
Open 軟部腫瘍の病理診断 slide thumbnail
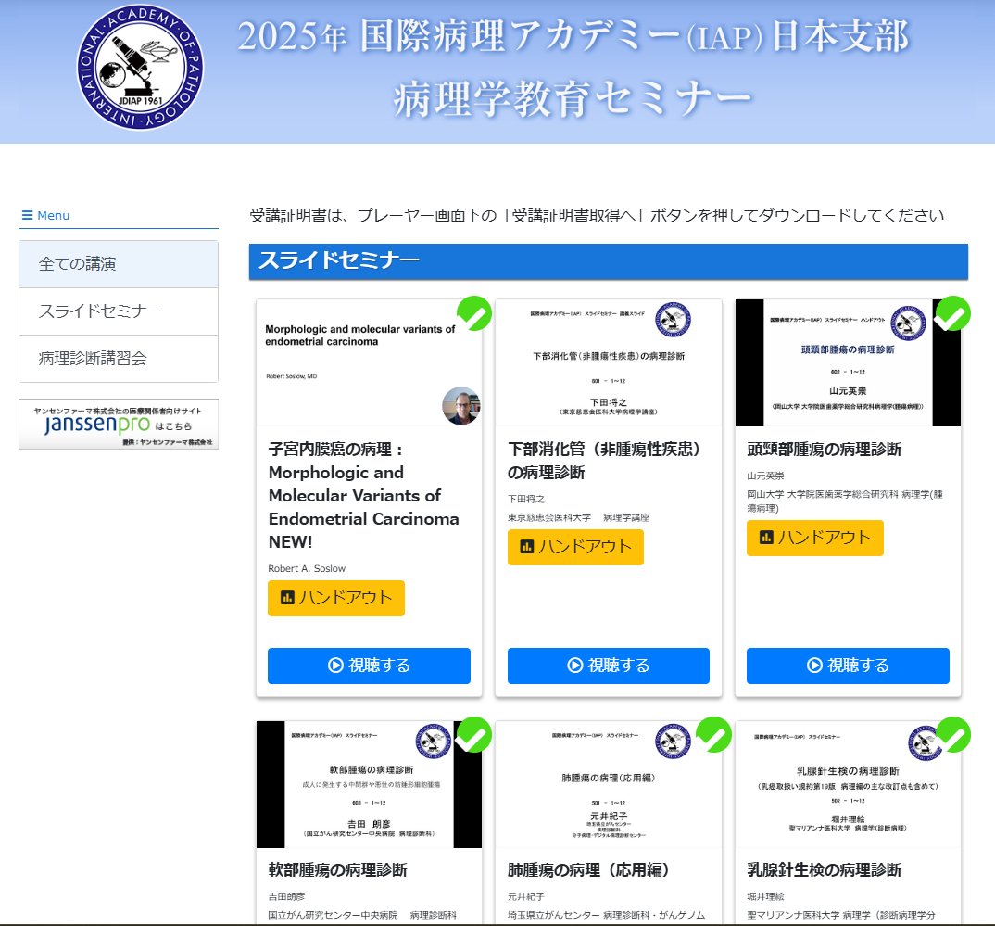pyautogui.click(x=369, y=784)
